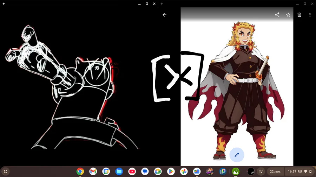The height and width of the screenshot is (177, 316).
Task: Click the anime character picture in gallery viewer
Action: 237,87
